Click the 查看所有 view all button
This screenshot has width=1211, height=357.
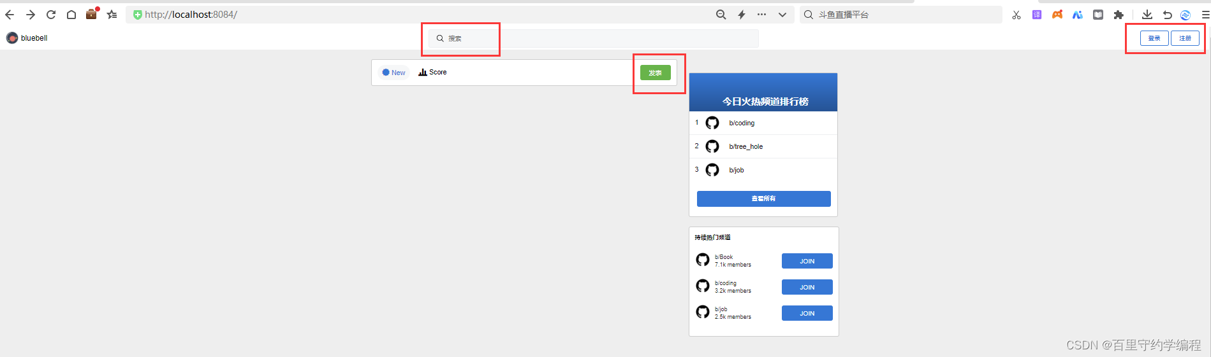coord(763,199)
